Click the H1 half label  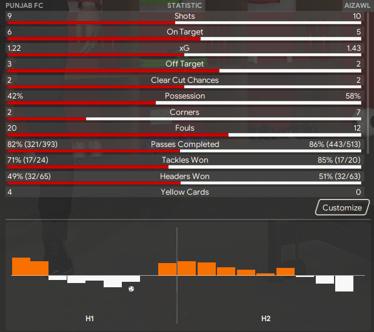point(90,319)
